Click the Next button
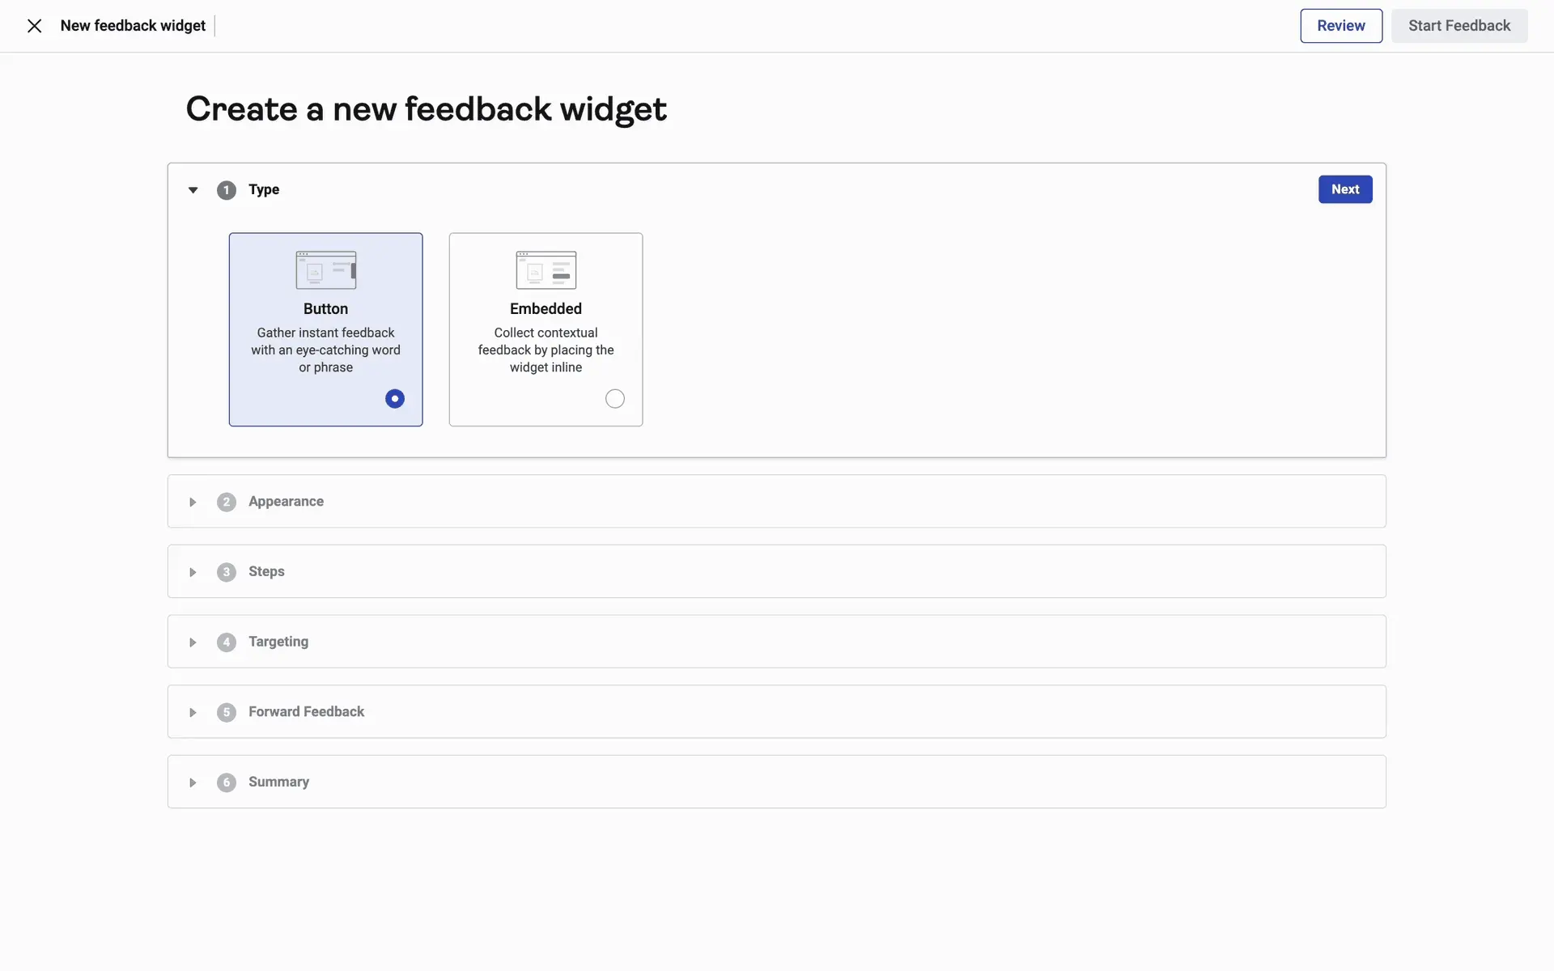Image resolution: width=1554 pixels, height=971 pixels. (x=1345, y=189)
